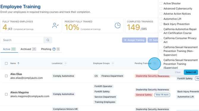The width and height of the screenshot is (199, 111).
Task: Click the Forklift Operator group tag
Action: coord(103,86)
